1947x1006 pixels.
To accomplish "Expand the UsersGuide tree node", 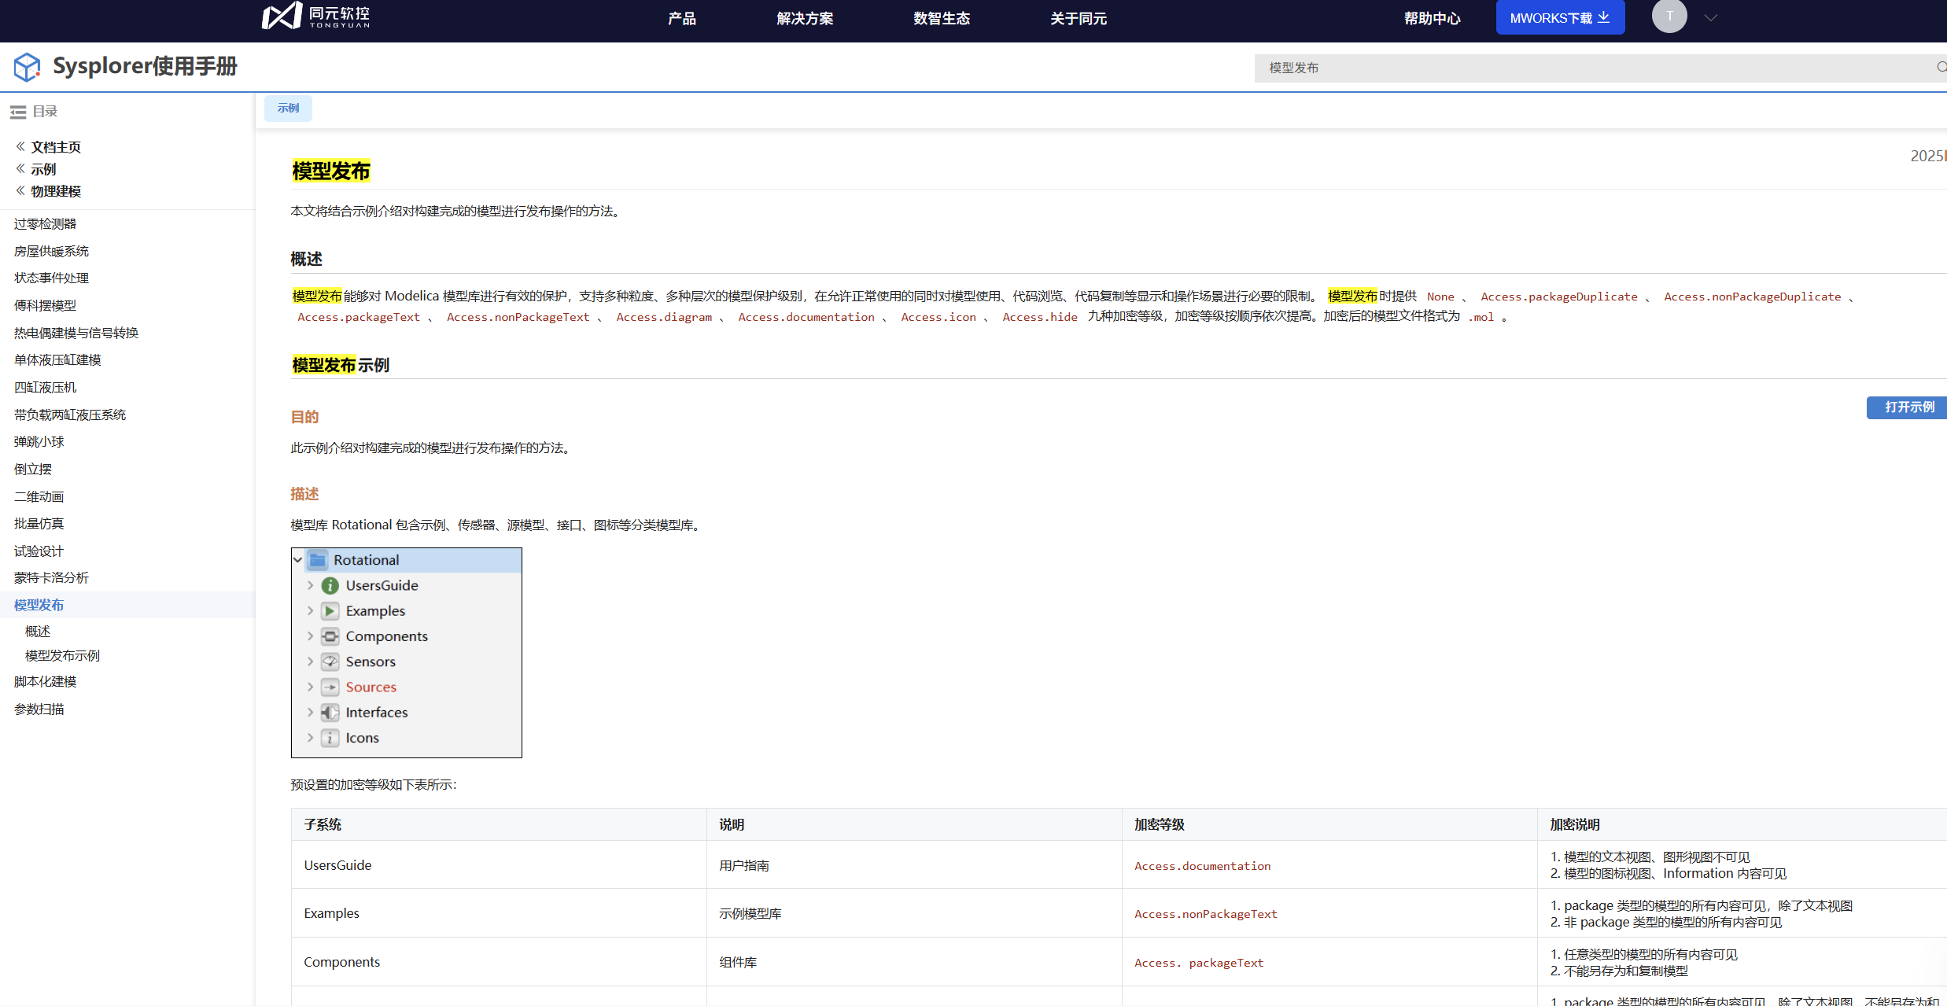I will [x=311, y=586].
